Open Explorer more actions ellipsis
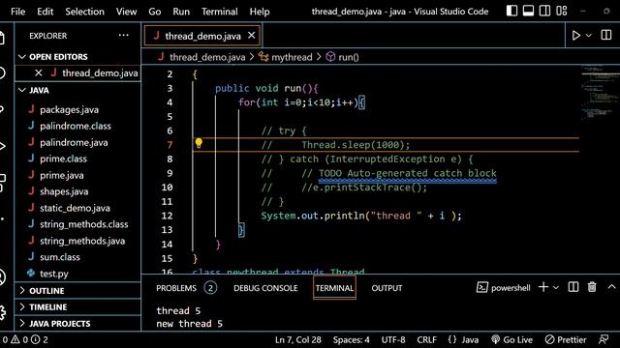620x348 pixels. pos(123,36)
